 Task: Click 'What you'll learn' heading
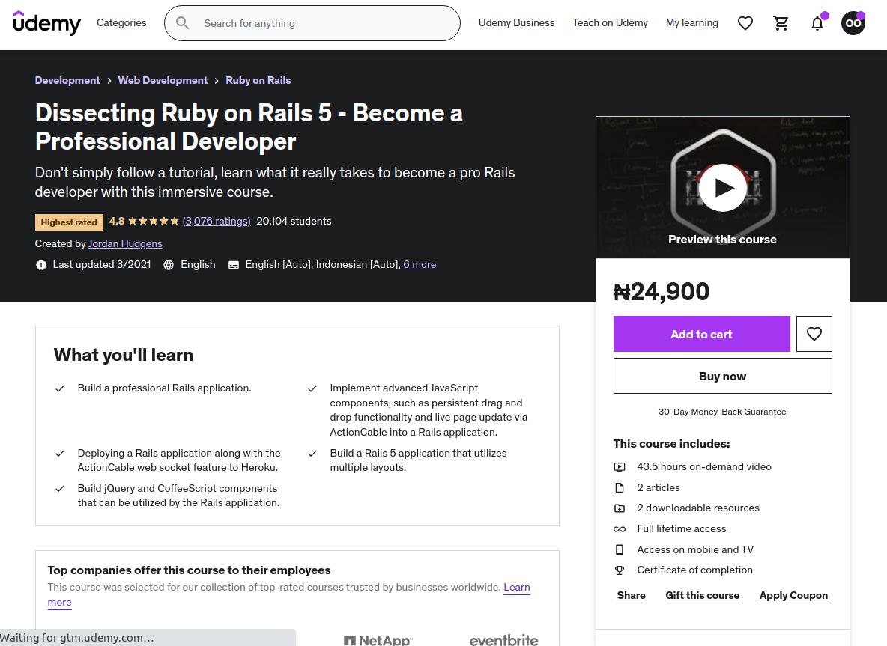124,354
